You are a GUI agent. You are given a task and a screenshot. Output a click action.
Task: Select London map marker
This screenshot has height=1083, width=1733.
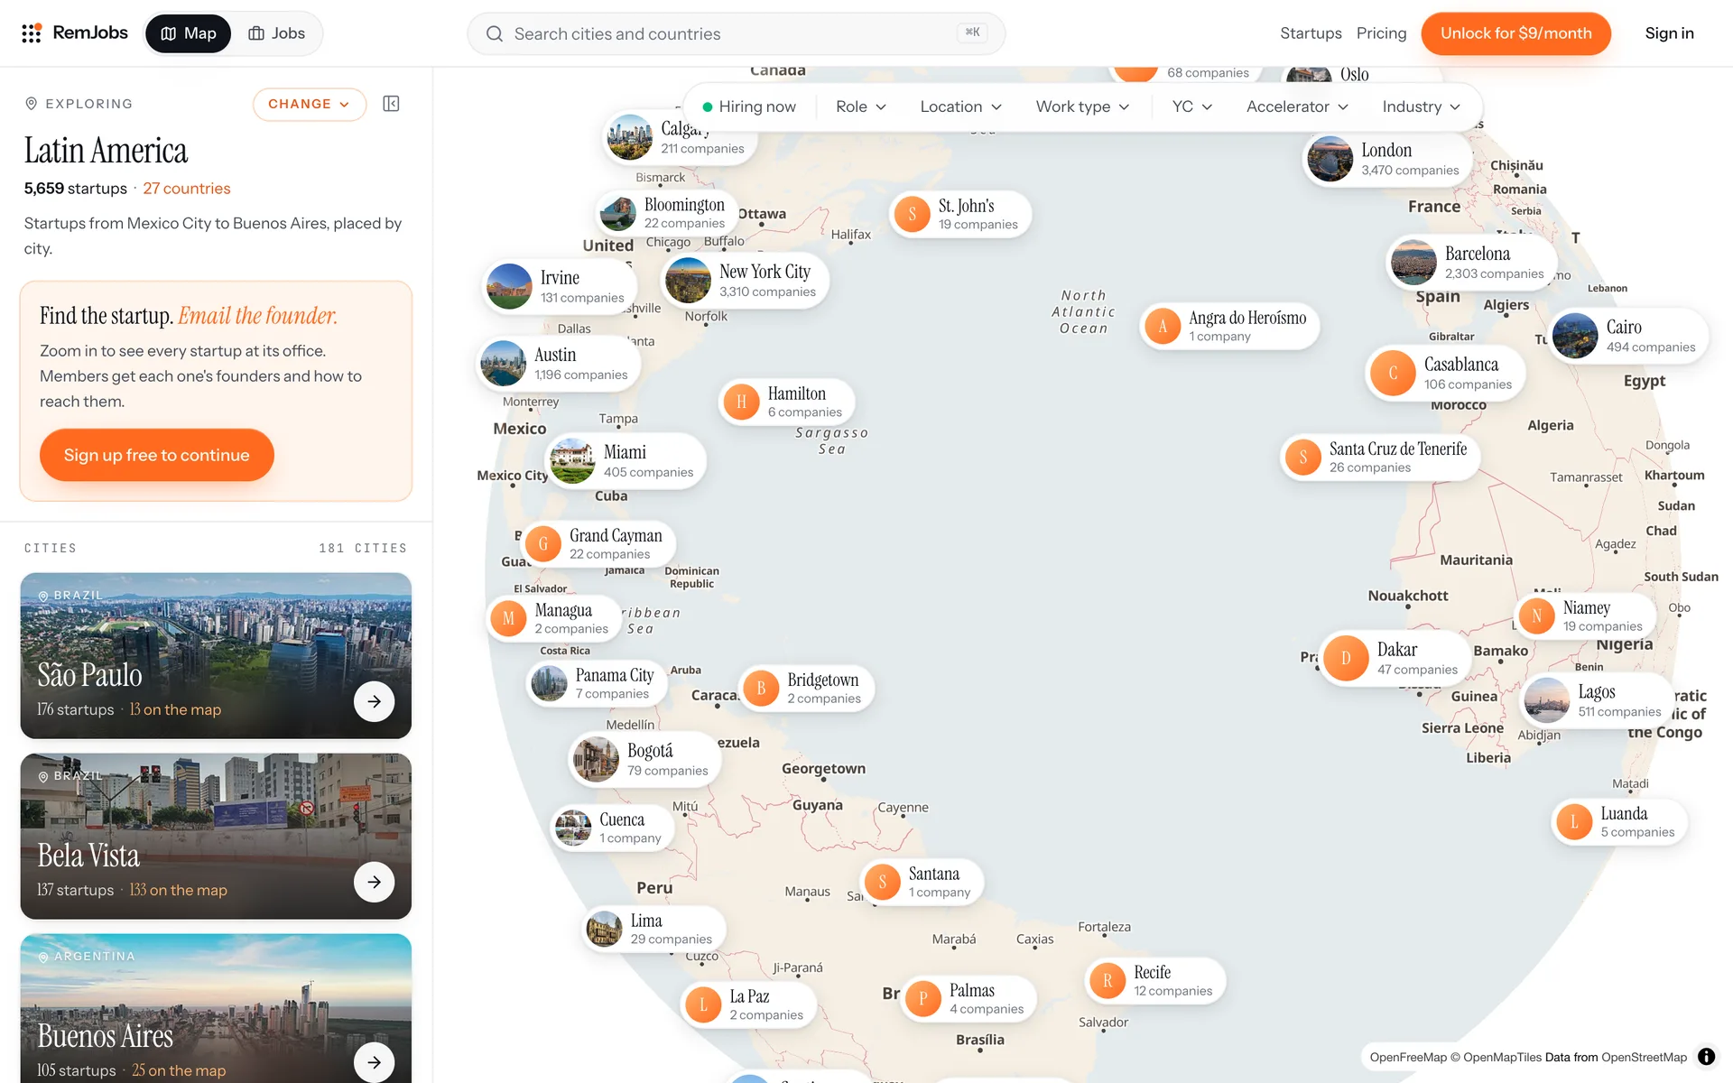tap(1387, 159)
